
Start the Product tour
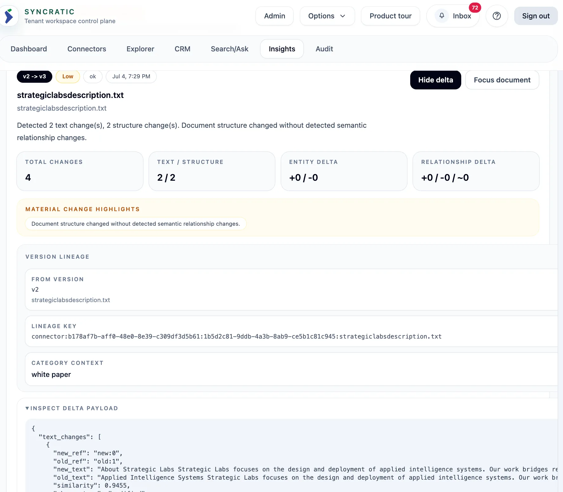tap(391, 16)
